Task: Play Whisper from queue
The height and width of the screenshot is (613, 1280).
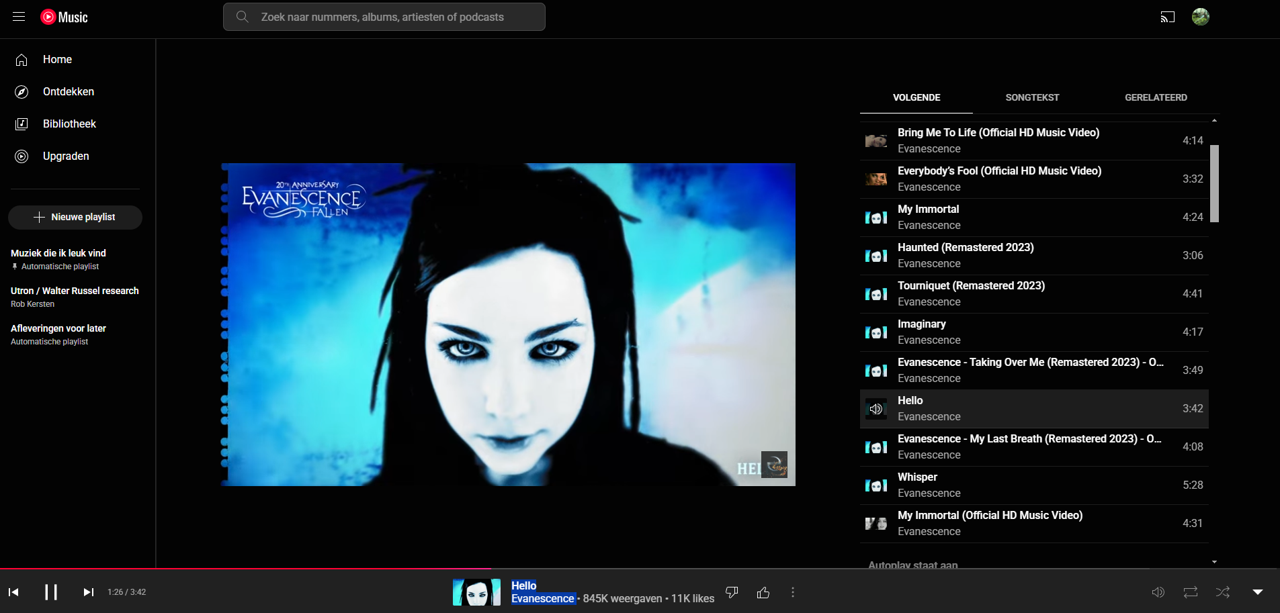Action: (1034, 485)
